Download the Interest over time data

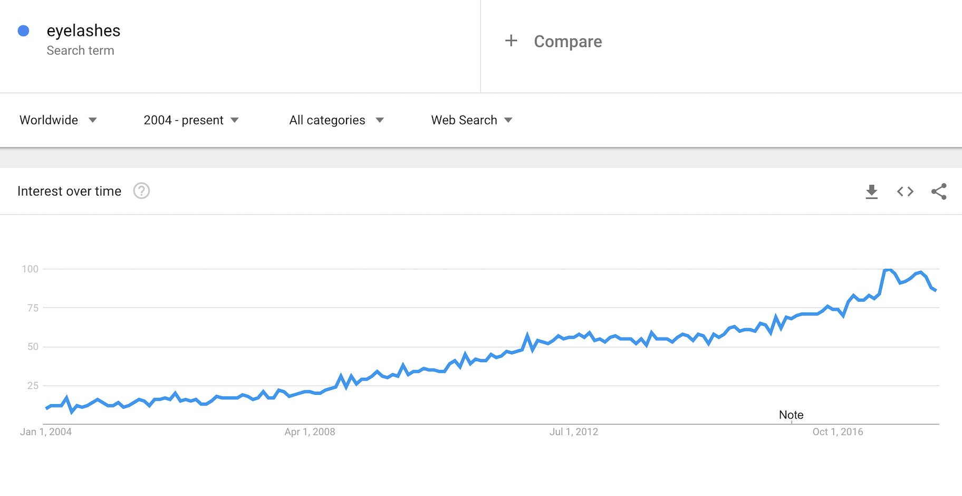tap(871, 191)
